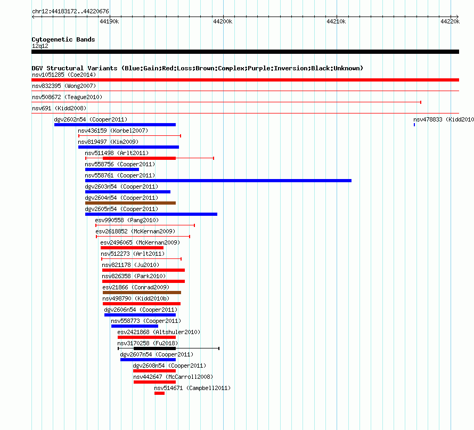Click the chr12:44183172..44220676 region label
474x430 pixels.
(x=70, y=11)
